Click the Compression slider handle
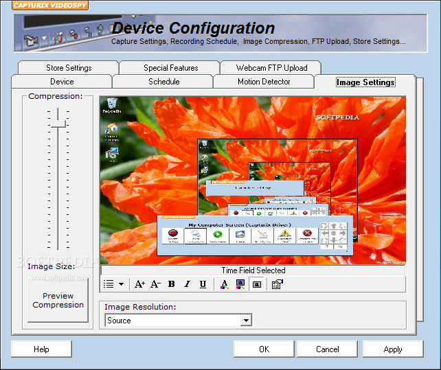Screen dimensions: 441x370 58,124
